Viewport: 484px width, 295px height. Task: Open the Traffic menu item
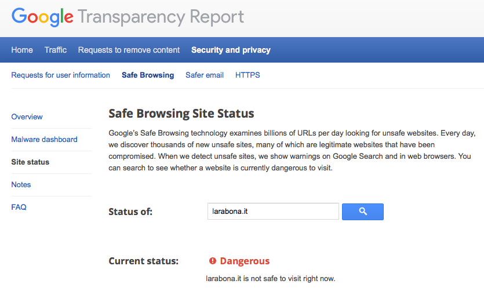pyautogui.click(x=56, y=50)
